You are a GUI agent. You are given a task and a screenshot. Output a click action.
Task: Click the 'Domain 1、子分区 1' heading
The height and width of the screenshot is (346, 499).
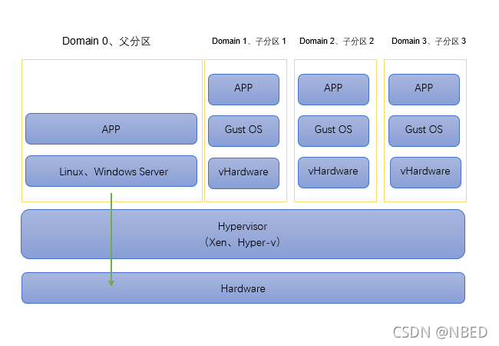tap(249, 41)
